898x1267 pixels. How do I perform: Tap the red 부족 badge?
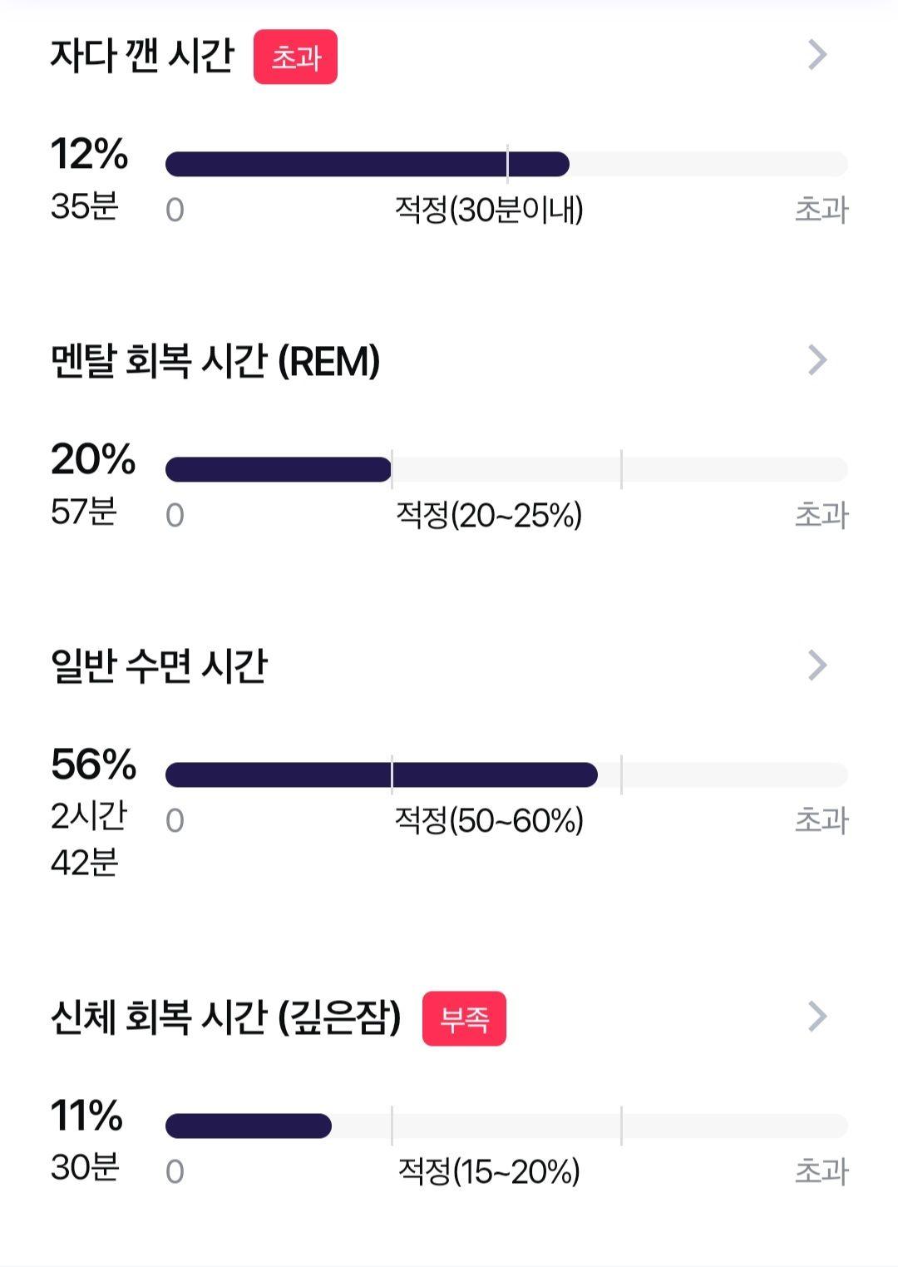click(x=464, y=1018)
